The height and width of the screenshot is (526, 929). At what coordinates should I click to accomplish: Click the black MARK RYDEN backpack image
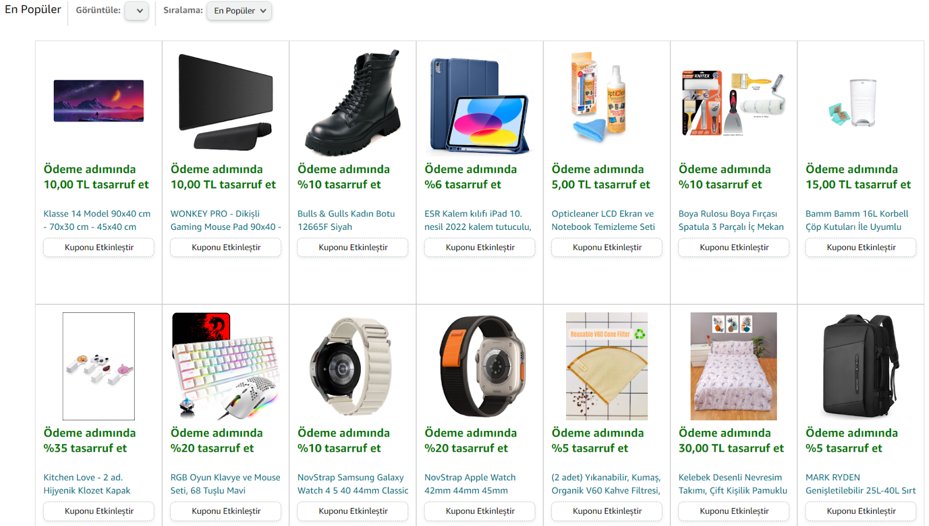(x=860, y=366)
